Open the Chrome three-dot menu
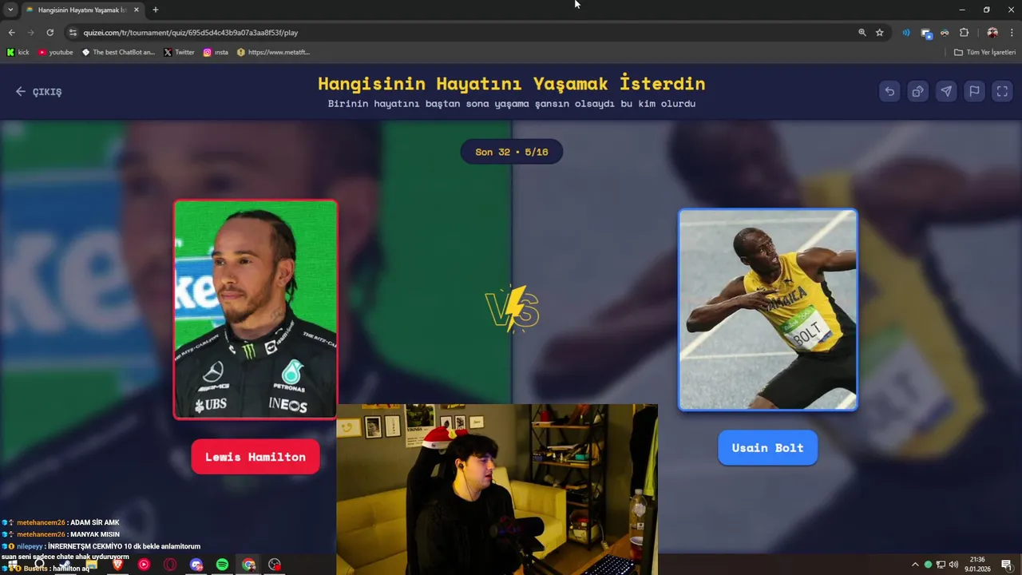The image size is (1022, 575). point(1012,33)
